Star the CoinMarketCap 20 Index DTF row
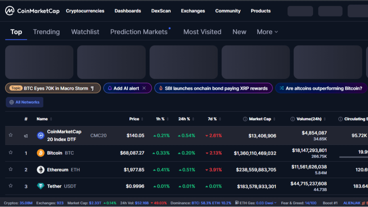368x207 pixels. click(11, 135)
